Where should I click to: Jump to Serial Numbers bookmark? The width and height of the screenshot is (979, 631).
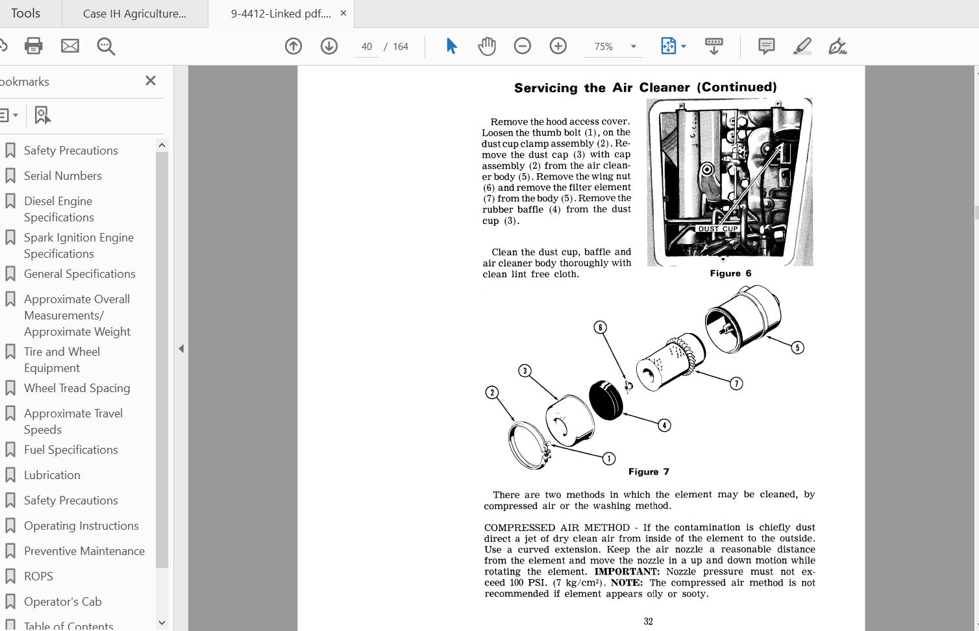63,176
